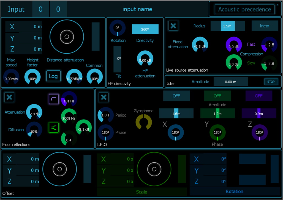Open the green Y-axis OFF shape selector

coord(217,96)
